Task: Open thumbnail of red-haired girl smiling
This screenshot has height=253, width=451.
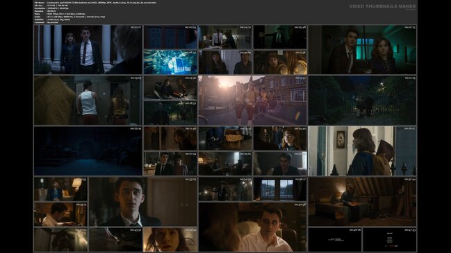Action: point(280,138)
